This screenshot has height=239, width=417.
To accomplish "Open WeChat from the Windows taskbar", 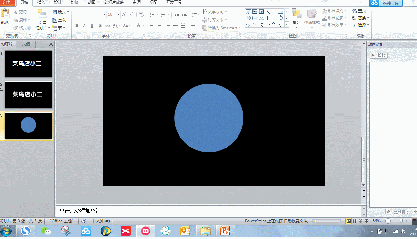I will (45, 231).
